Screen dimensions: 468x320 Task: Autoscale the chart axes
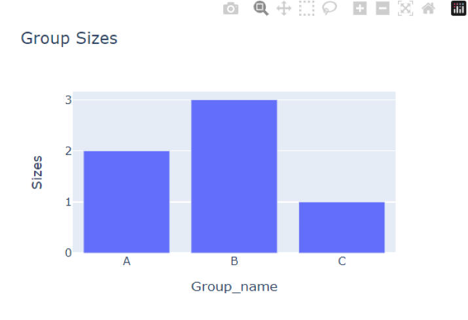[x=406, y=9]
